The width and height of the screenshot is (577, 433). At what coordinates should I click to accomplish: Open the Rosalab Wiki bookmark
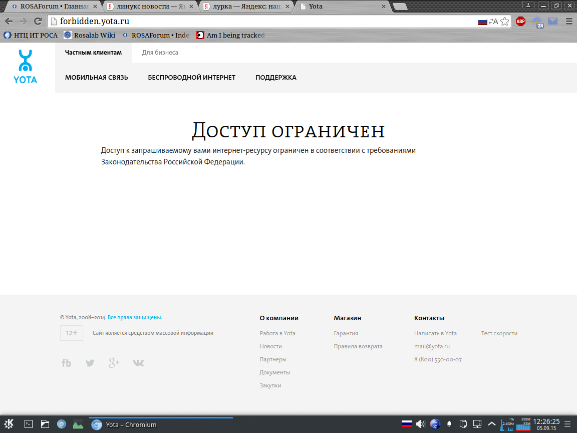point(90,36)
